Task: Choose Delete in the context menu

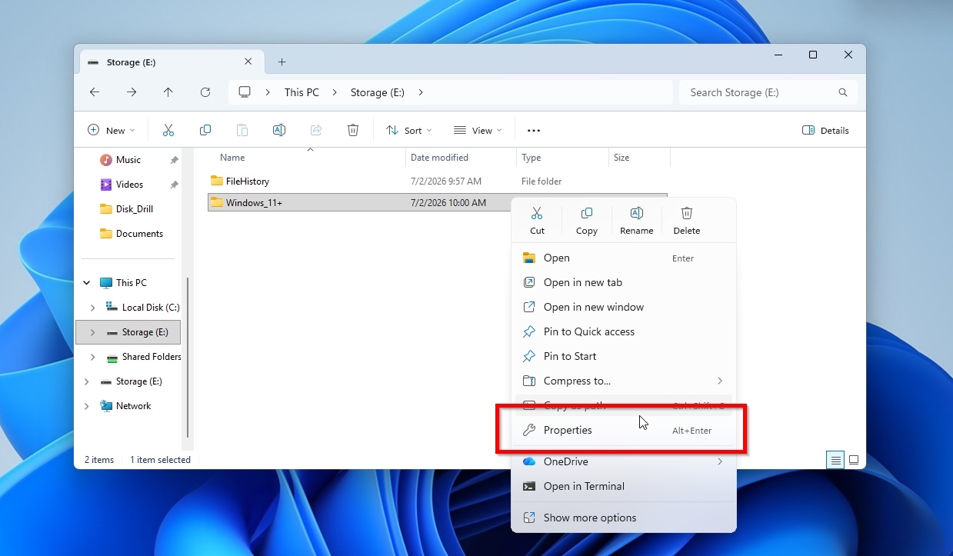Action: point(687,220)
